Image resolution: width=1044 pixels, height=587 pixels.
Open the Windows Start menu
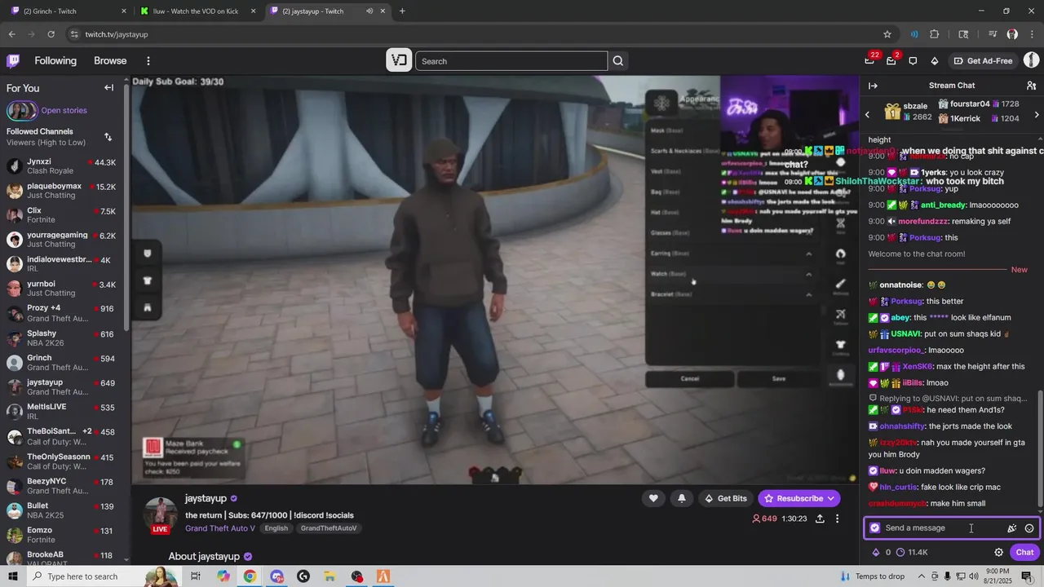(x=13, y=576)
